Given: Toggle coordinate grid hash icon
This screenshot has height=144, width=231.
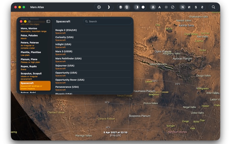Looking at the screenshot, I should point(166,7).
